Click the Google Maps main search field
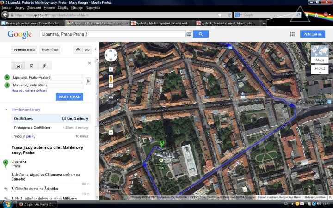This screenshot has height=208, width=333. coord(112,34)
